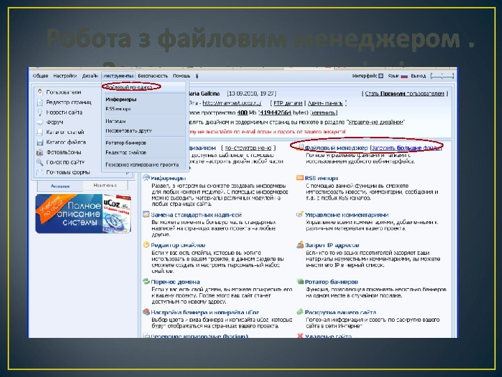The width and height of the screenshot is (502, 377).
Task: Click the Полное описание системы uCoz banner
Action: click(x=83, y=213)
